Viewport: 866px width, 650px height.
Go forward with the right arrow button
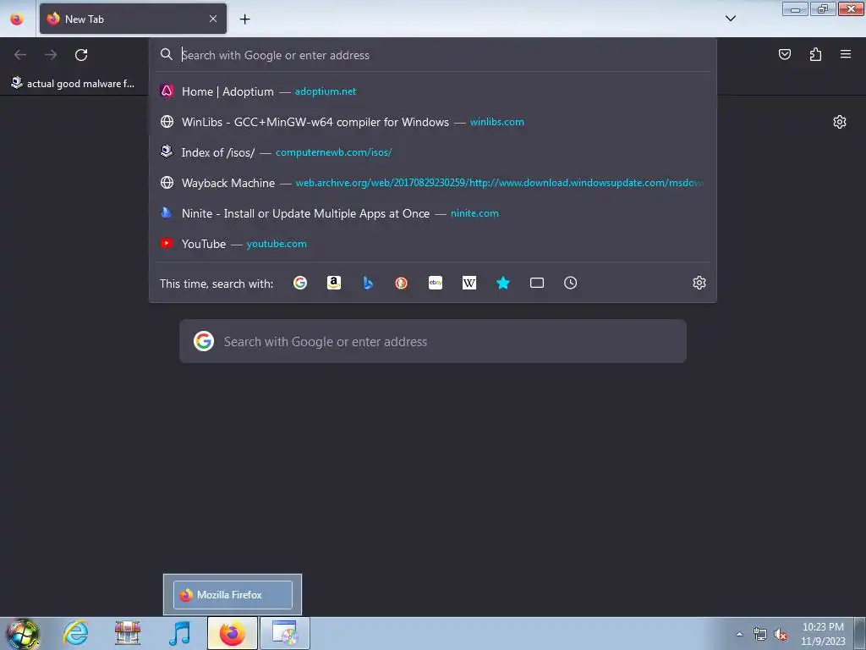coord(51,55)
